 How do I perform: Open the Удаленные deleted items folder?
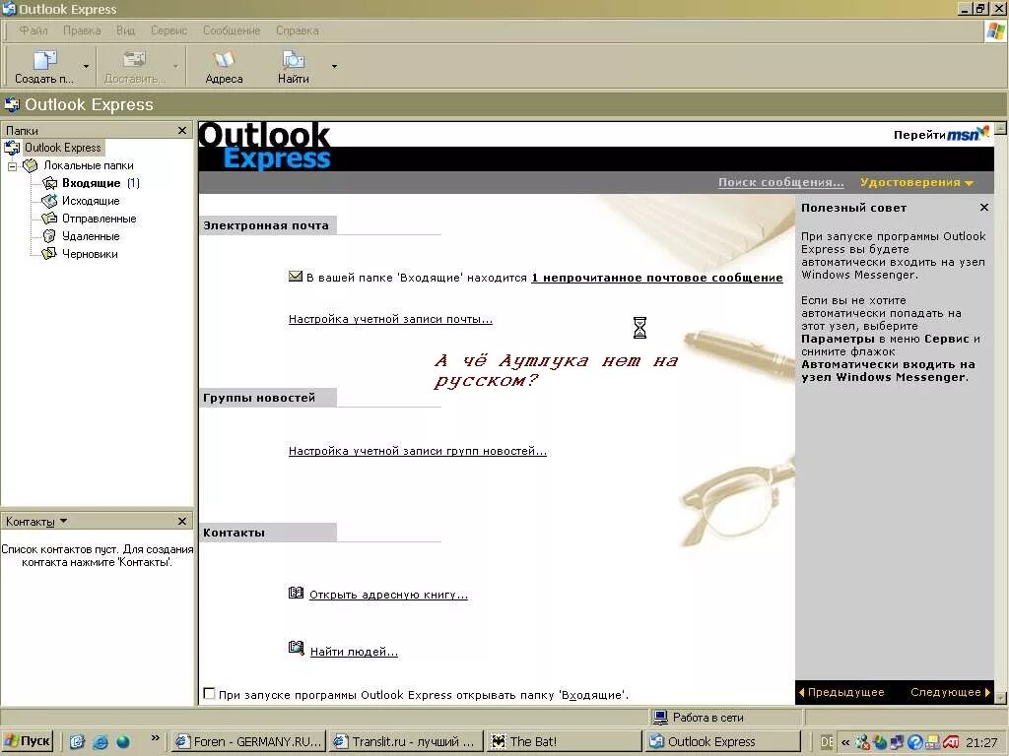91,236
